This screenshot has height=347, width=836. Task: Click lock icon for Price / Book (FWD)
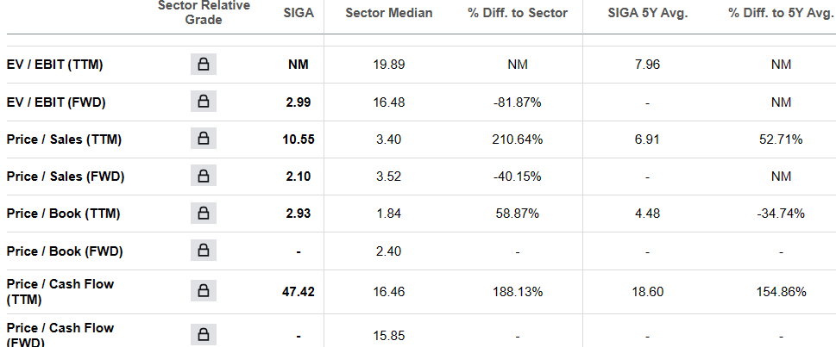204,251
